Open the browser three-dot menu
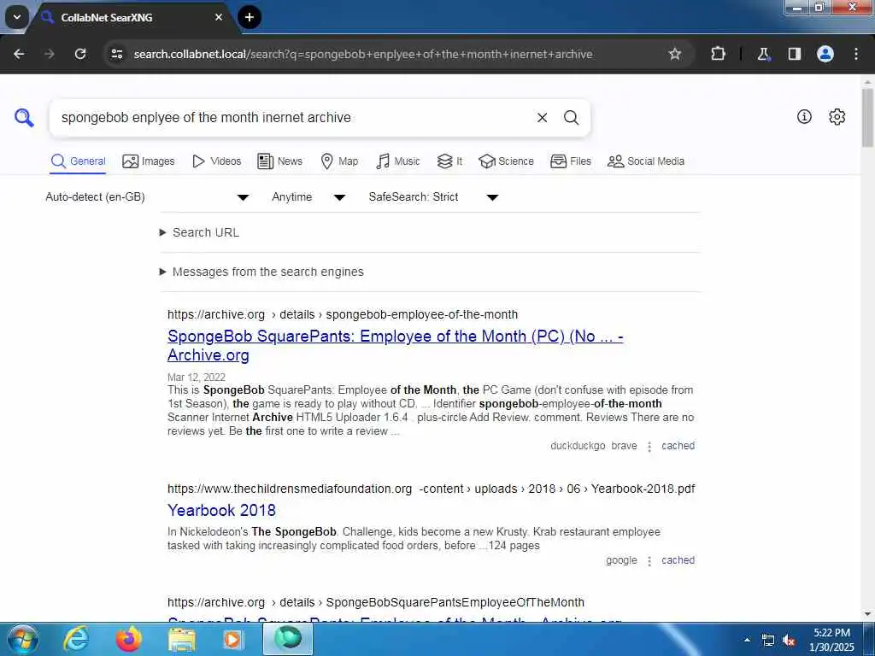The image size is (875, 656). pos(856,54)
